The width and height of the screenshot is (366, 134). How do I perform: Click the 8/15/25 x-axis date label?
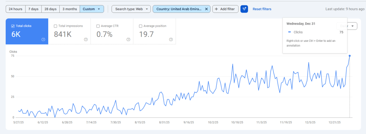(140, 122)
